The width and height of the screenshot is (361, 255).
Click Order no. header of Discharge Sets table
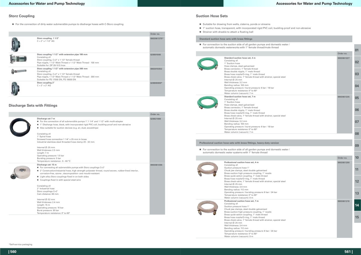click(155, 114)
